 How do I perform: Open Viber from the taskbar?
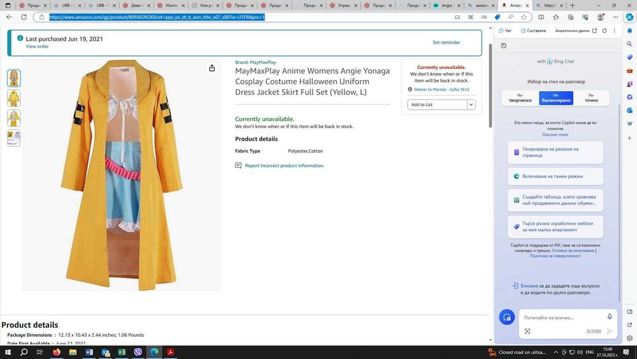click(x=138, y=352)
